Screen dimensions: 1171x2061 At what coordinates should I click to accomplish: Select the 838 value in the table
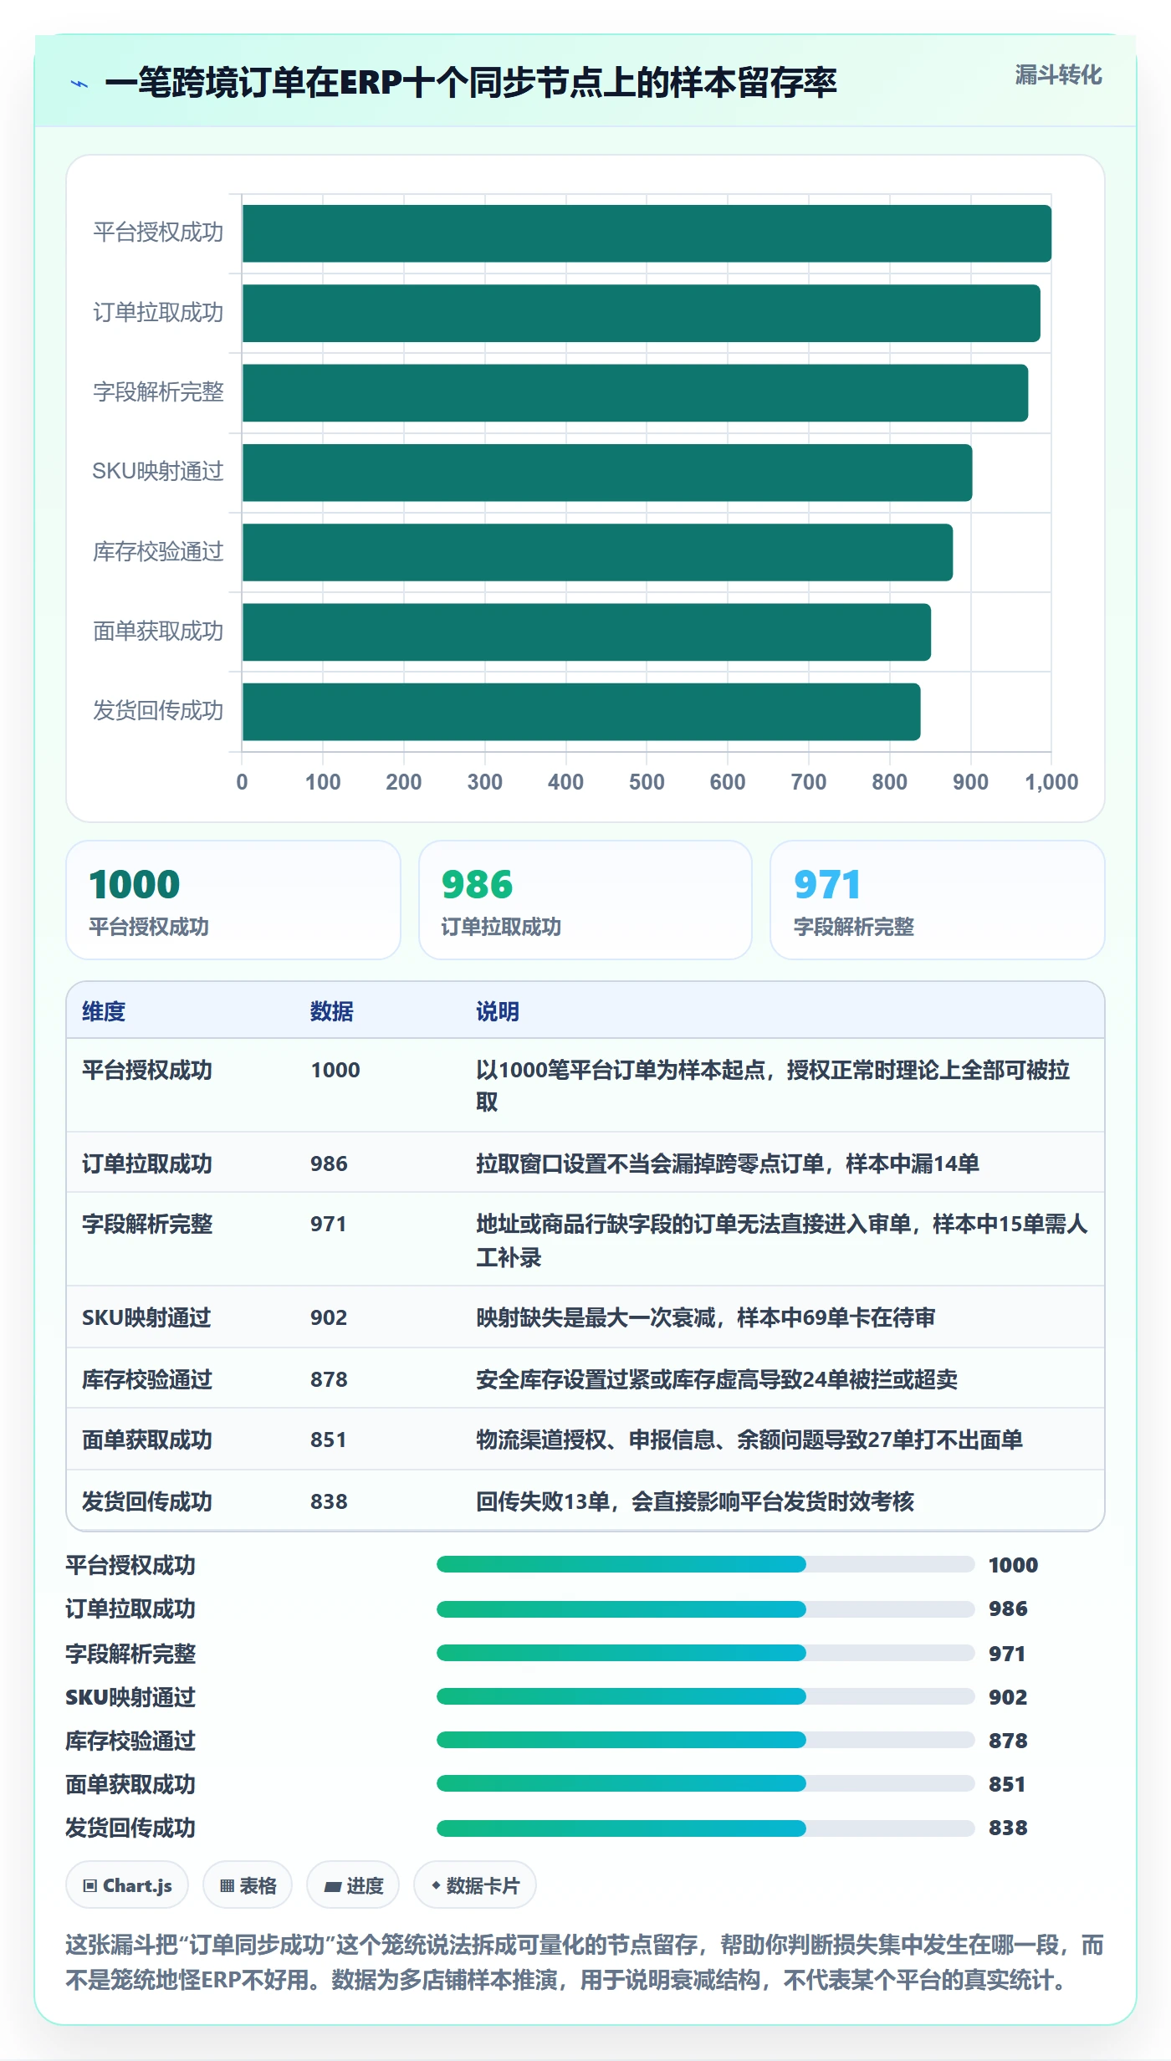point(329,1501)
